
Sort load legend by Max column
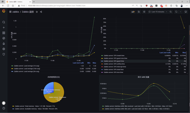click(x=94, y=63)
